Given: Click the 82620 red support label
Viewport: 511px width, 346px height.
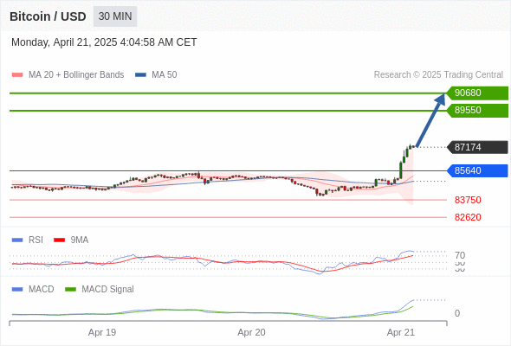Looking at the screenshot, I should 468,217.
